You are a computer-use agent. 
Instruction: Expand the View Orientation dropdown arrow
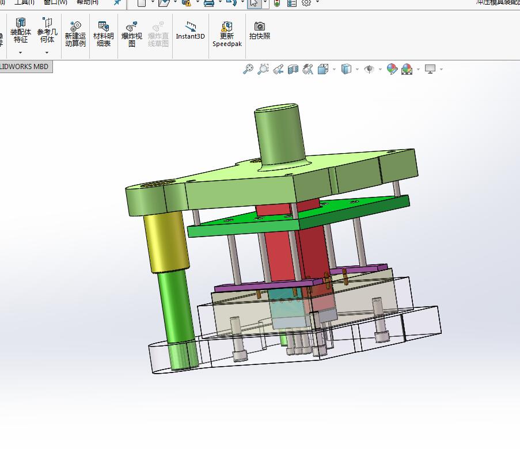coord(334,69)
